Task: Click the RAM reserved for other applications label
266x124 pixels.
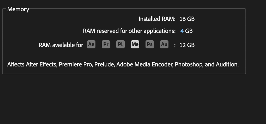Action: click(129, 31)
